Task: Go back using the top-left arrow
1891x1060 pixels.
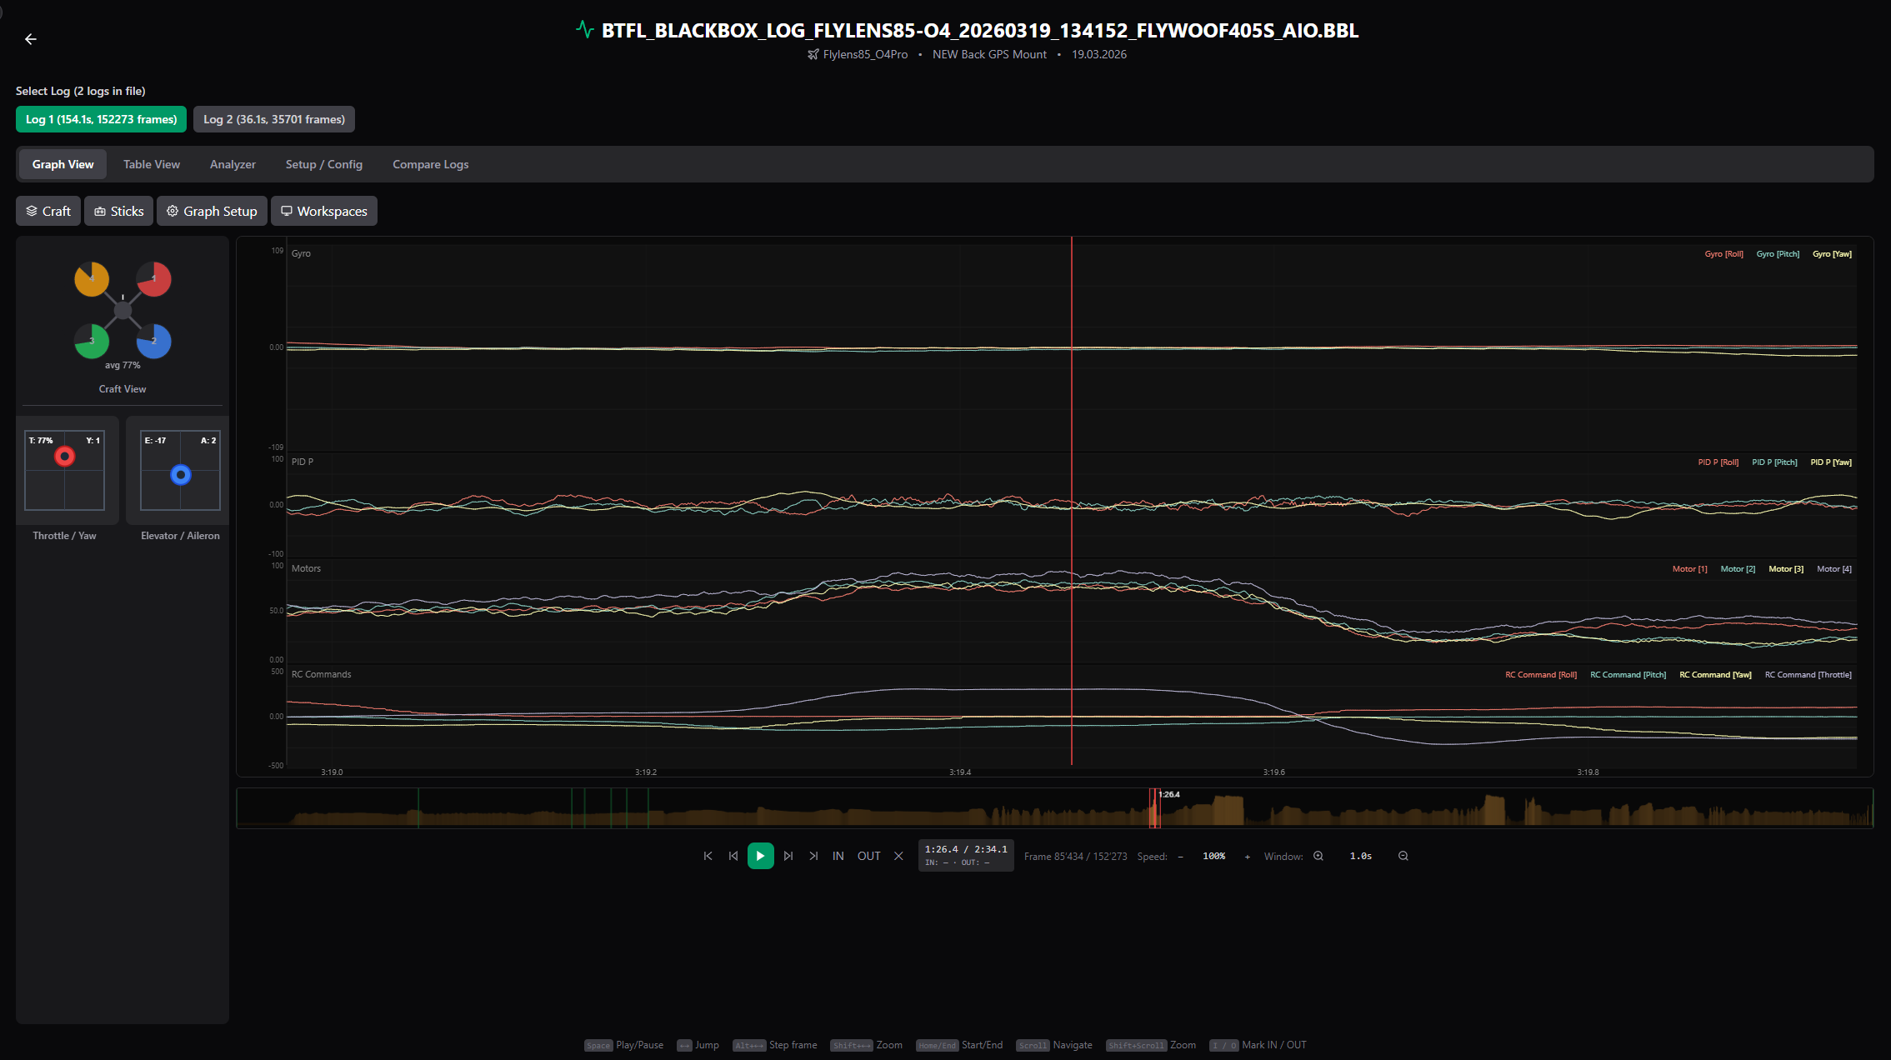Action: point(31,38)
